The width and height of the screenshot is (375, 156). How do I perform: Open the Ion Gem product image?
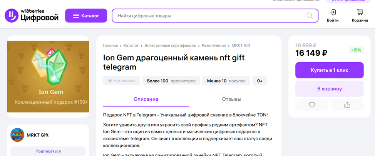(x=48, y=76)
